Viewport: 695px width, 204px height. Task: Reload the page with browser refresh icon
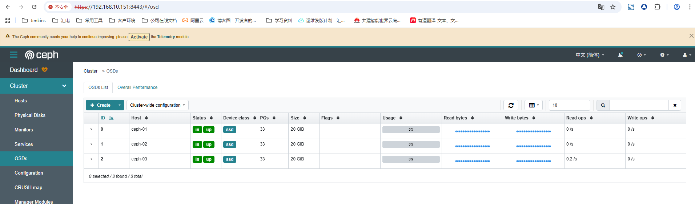pyautogui.click(x=34, y=7)
